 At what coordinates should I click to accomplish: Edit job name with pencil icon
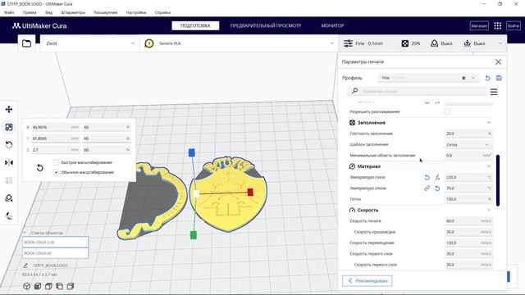coord(25,265)
